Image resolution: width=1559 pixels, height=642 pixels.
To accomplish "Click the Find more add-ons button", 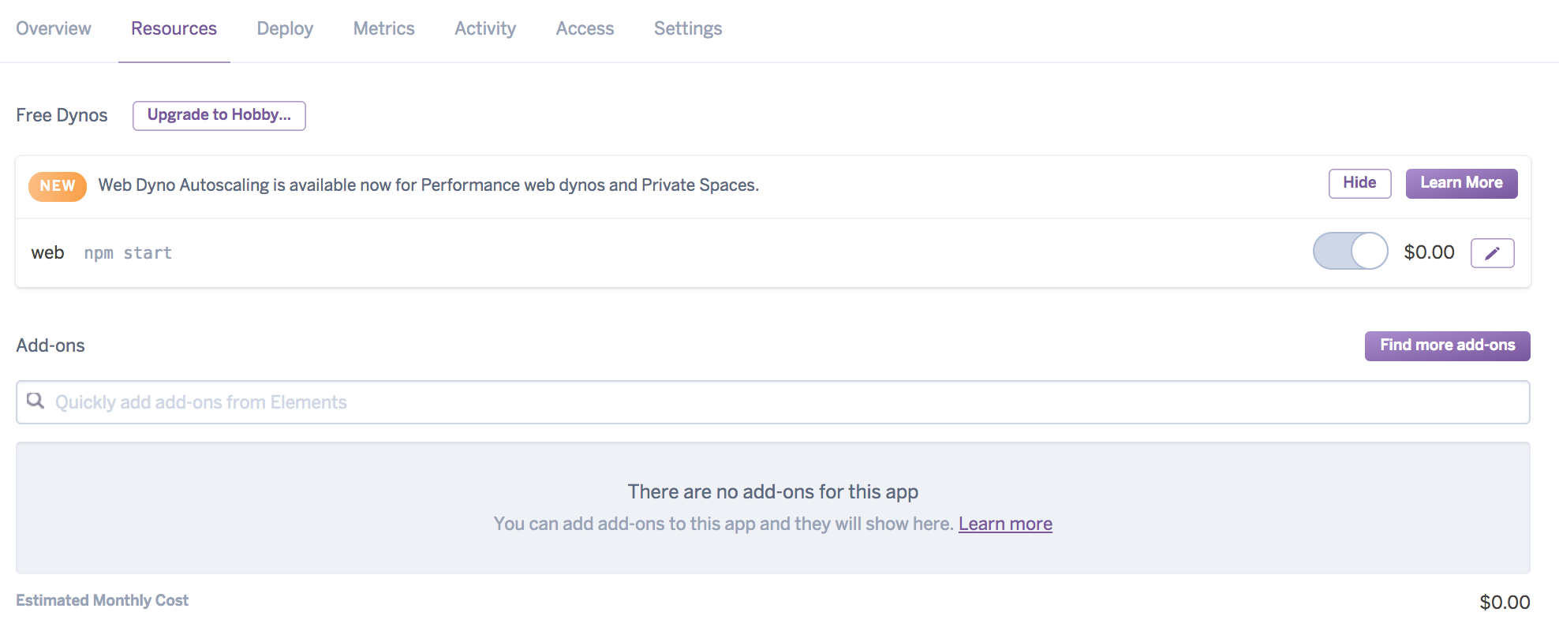I will [x=1447, y=345].
